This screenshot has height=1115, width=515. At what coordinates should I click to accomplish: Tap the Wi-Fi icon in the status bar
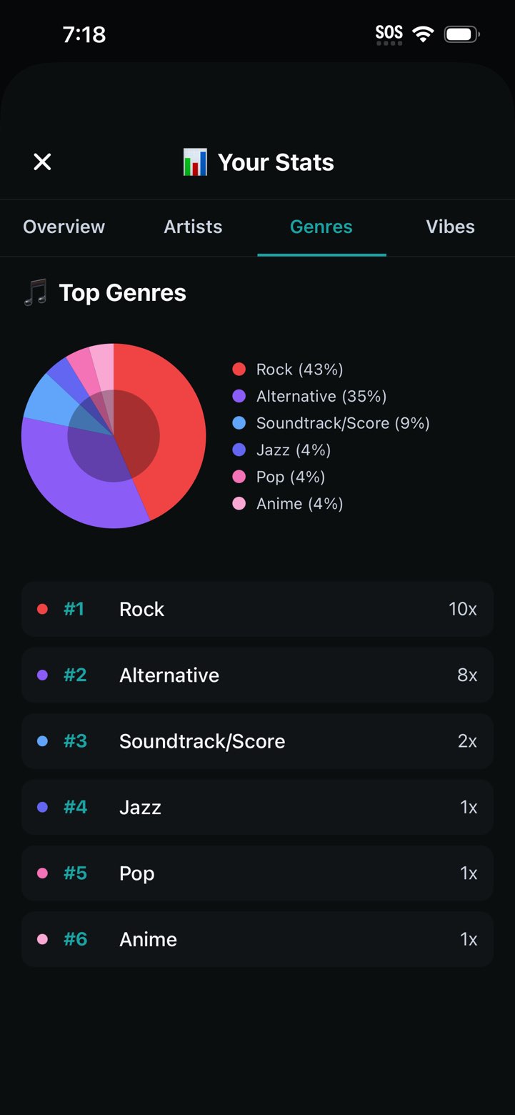(x=423, y=33)
